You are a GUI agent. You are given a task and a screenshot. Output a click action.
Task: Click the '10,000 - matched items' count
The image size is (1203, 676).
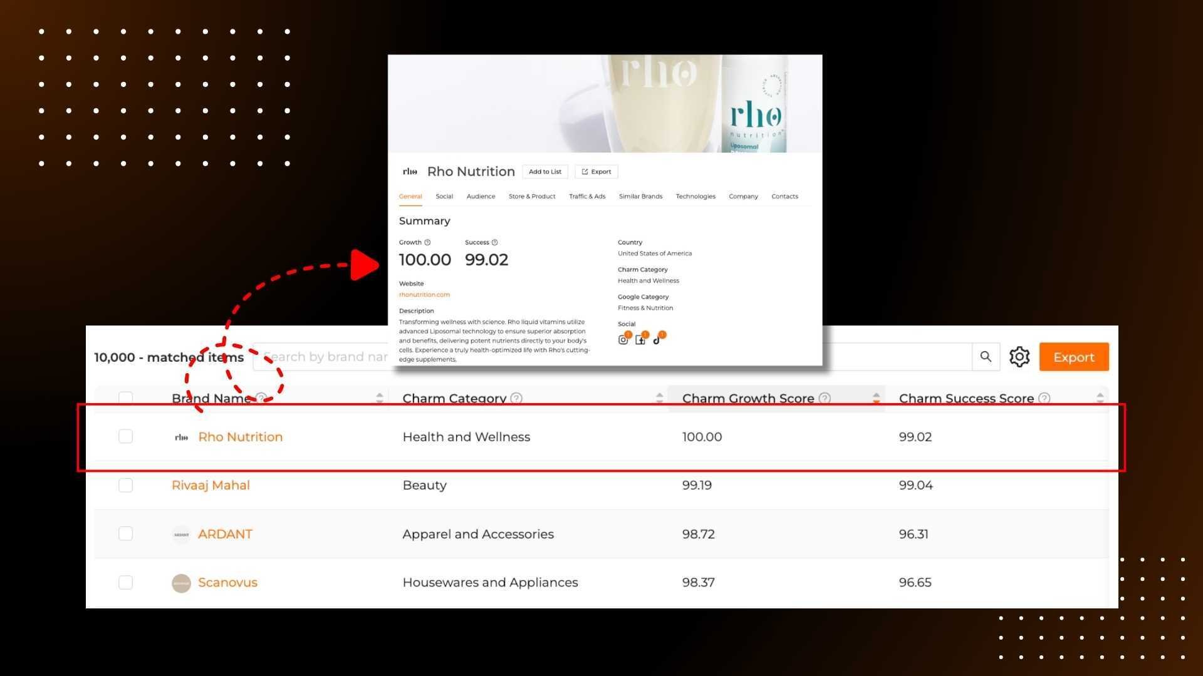(x=169, y=357)
